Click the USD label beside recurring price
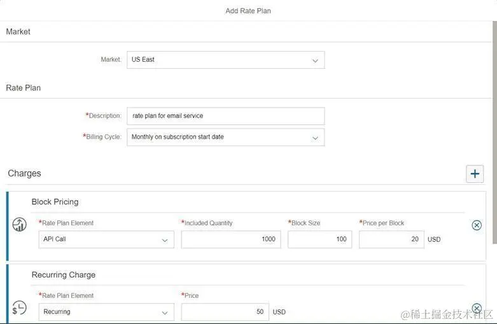497x324 pixels. tap(279, 313)
